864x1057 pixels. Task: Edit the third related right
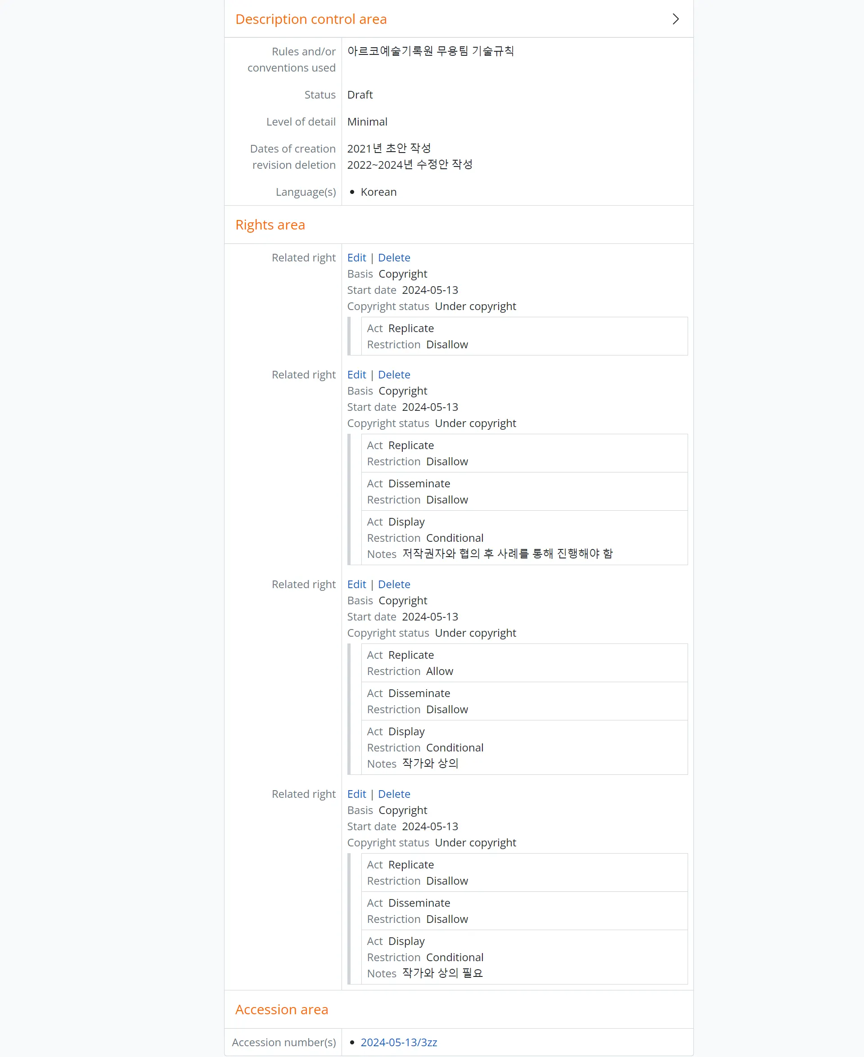pyautogui.click(x=356, y=584)
